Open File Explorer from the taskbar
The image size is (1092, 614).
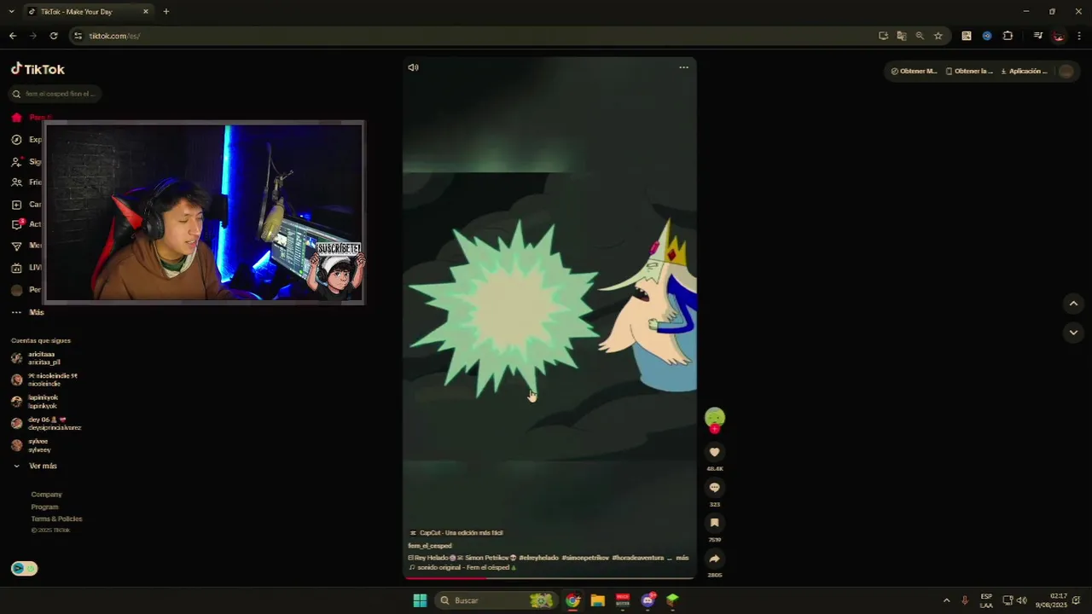tap(597, 600)
